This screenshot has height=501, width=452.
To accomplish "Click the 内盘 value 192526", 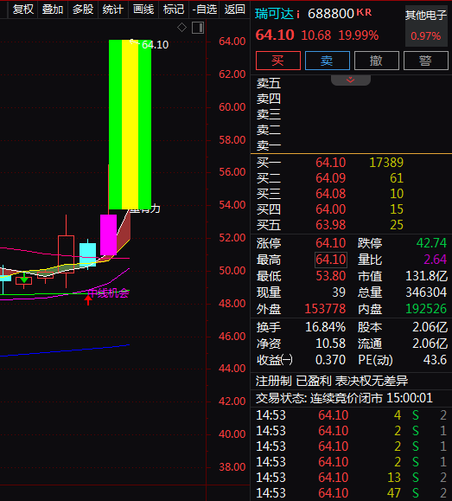I will click(426, 309).
